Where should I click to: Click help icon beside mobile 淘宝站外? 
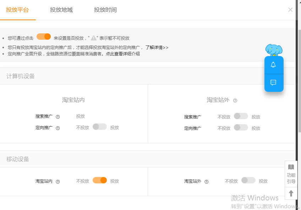206,182
